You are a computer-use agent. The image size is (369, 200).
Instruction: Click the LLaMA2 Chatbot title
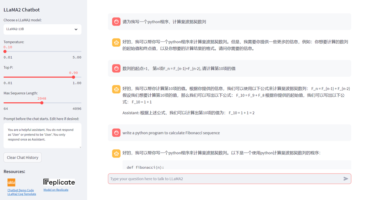pos(22,10)
